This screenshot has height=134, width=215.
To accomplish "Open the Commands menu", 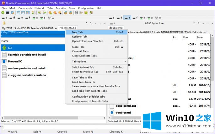I will point(25,8).
